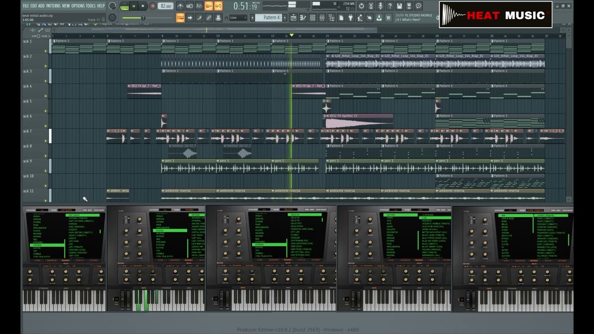The image size is (594, 334).
Task: Disable the lit overdub recording button
Action: click(x=208, y=6)
